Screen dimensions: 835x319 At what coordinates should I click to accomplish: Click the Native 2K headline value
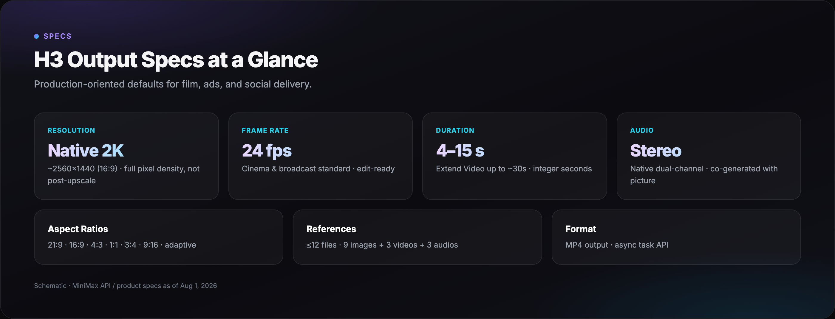tap(86, 151)
